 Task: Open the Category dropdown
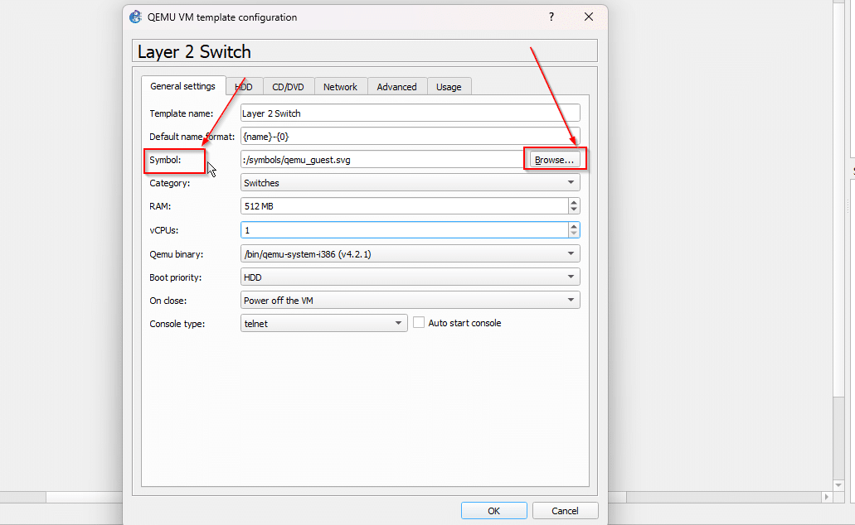[x=570, y=182]
